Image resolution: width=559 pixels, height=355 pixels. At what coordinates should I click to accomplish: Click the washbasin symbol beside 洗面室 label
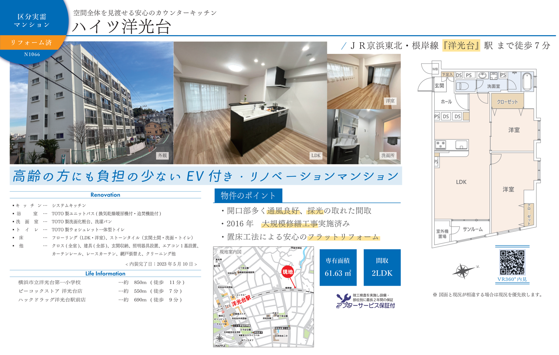coord(482,75)
